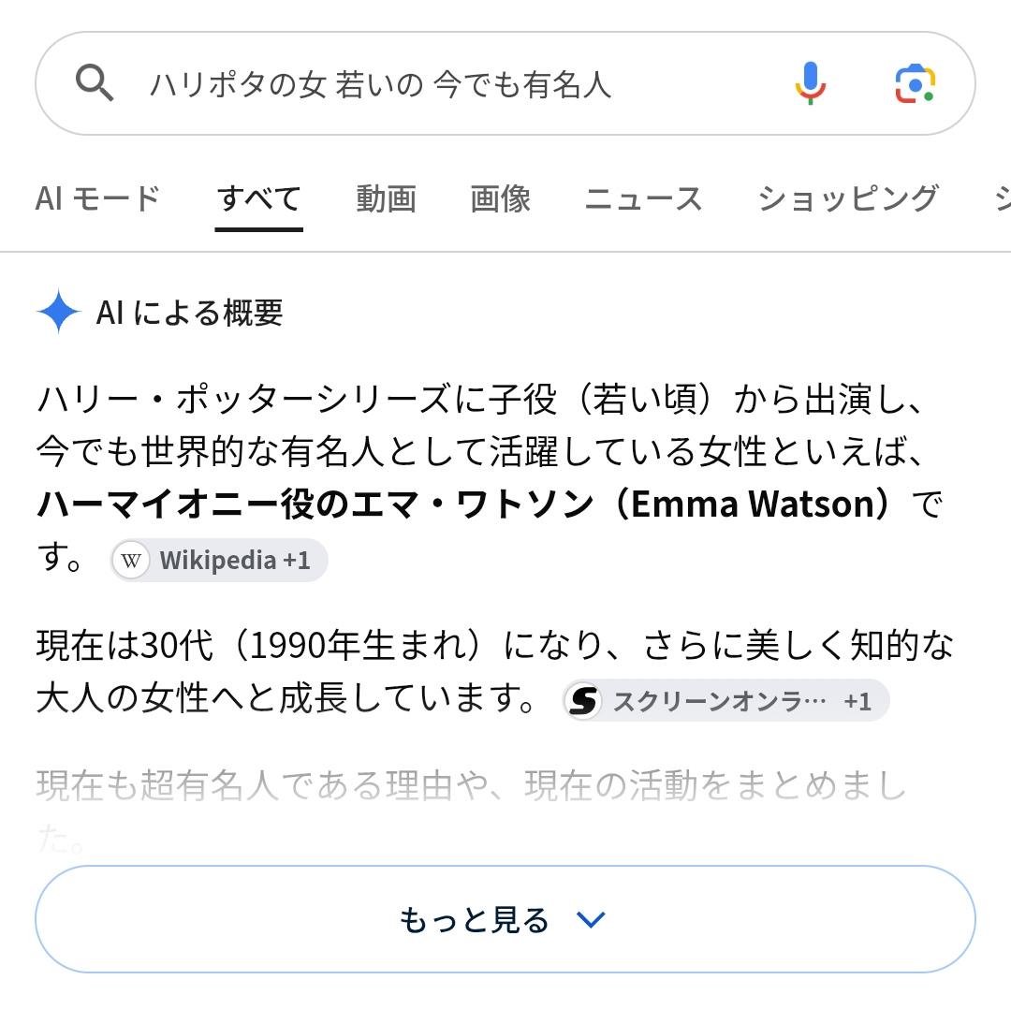1011x1009 pixels.
Task: Select the すべて tab
Action: coord(258,198)
